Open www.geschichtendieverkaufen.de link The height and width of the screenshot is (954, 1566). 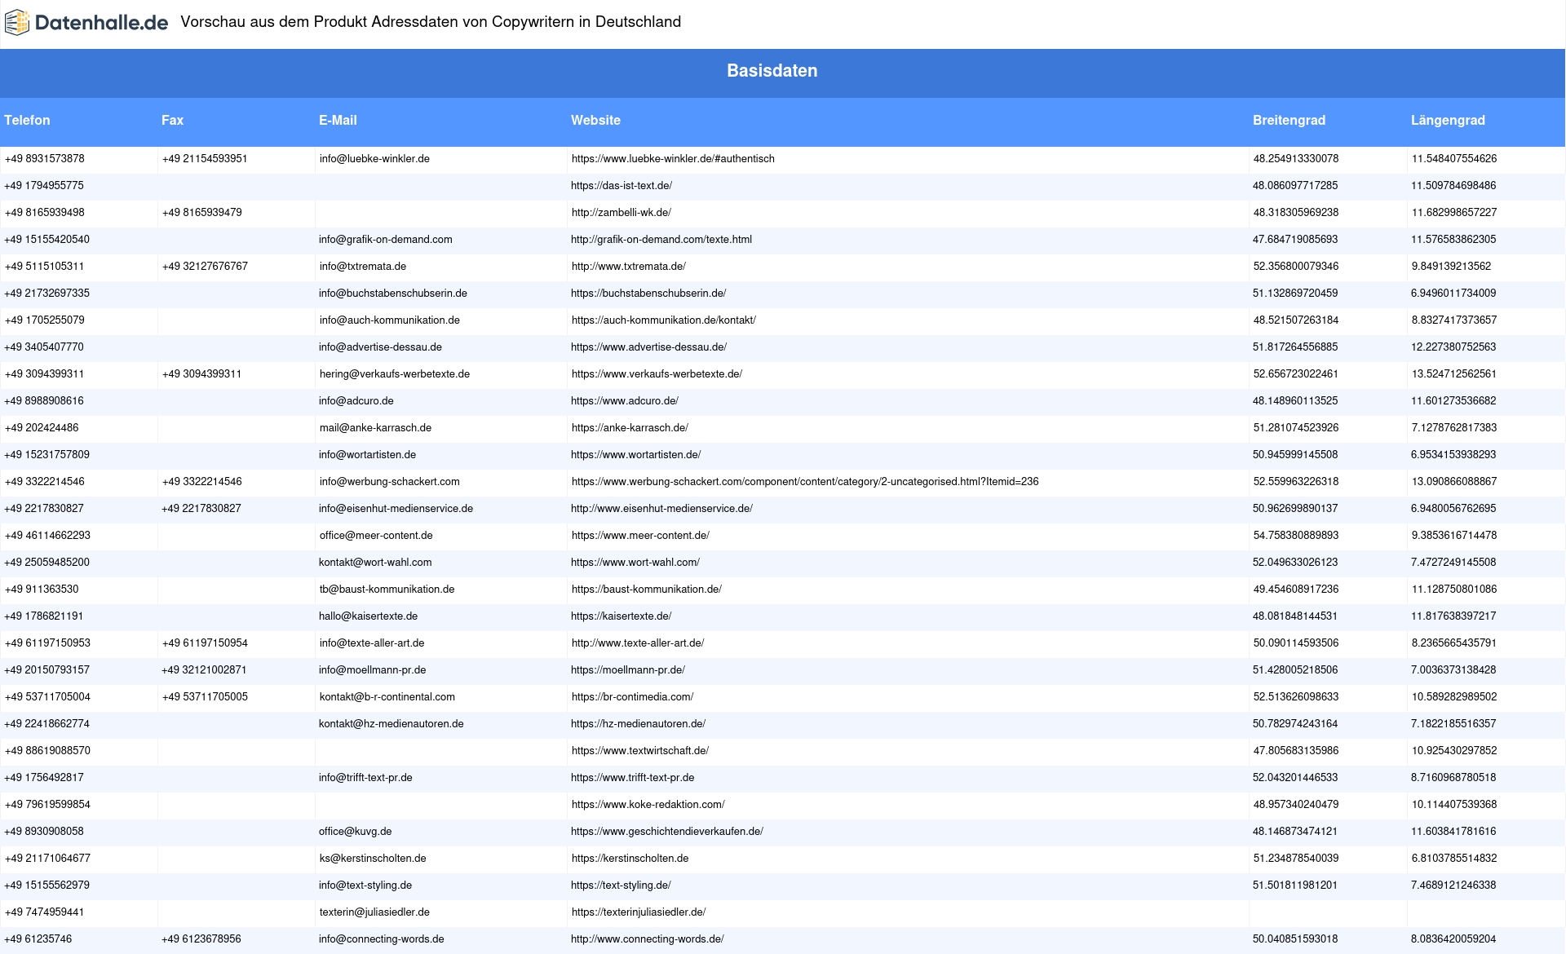pyautogui.click(x=667, y=832)
